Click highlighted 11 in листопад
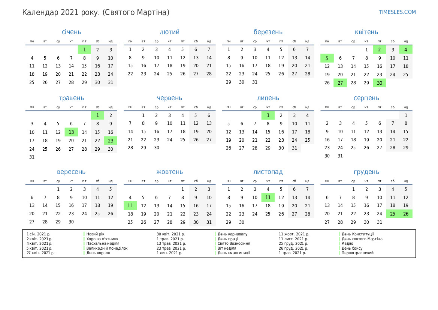Viewport: 438px width, 310px height. 268,197
